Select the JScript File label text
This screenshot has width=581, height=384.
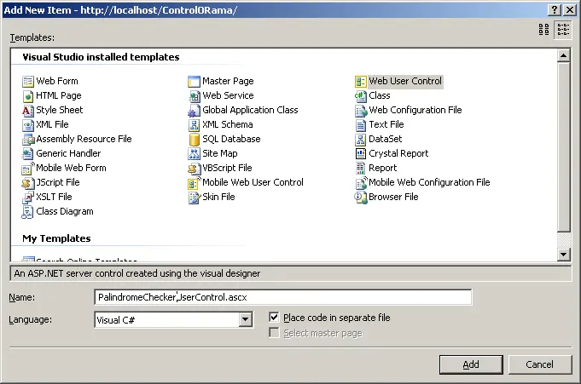[58, 182]
